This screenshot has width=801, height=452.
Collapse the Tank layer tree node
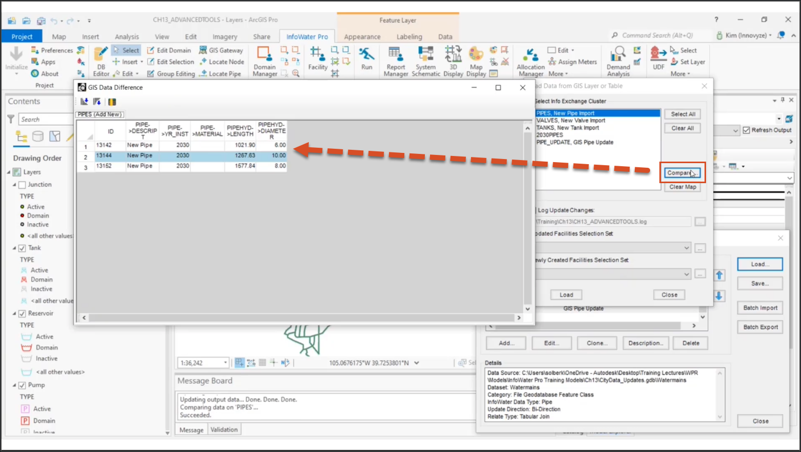14,248
